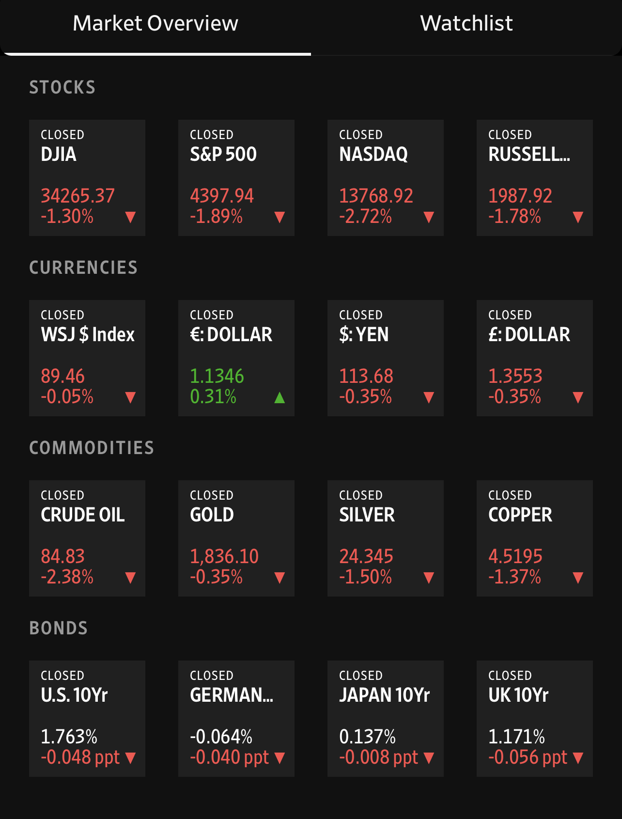622x819 pixels.
Task: Click the down arrow on Copper card
Action: click(577, 577)
